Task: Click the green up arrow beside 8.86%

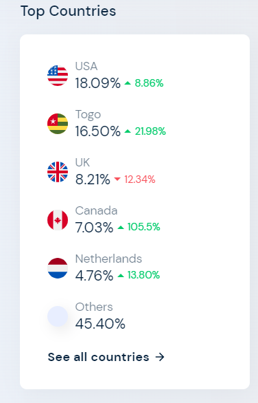Action: (128, 83)
